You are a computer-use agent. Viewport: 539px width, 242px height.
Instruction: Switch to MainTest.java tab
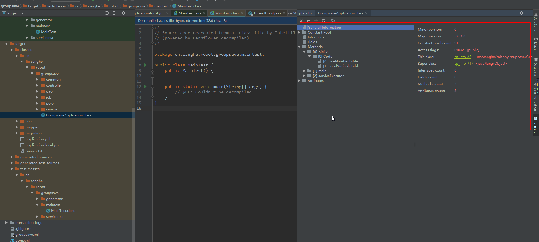pyautogui.click(x=190, y=13)
